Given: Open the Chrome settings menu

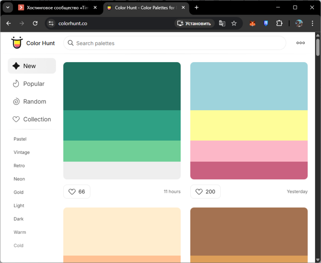Looking at the screenshot, I should pos(313,24).
